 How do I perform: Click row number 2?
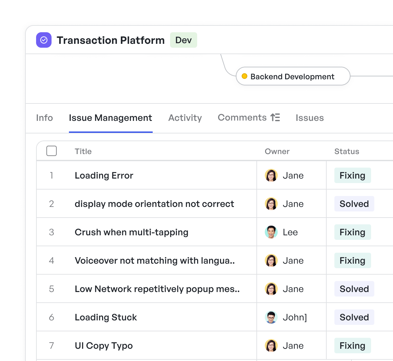coord(52,204)
